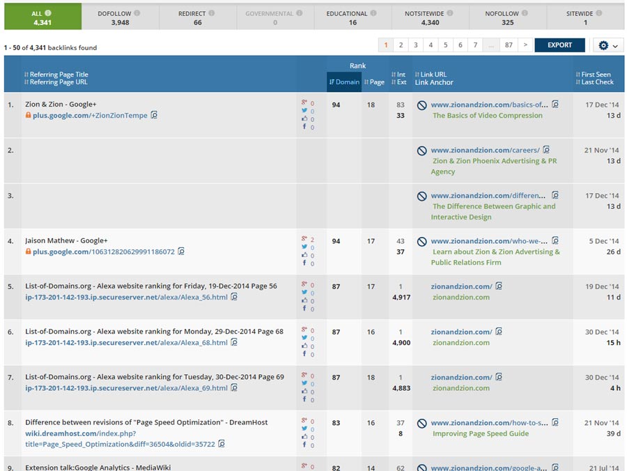Click lock icon before plus.google.com/+ZionZionTempe
The width and height of the screenshot is (627, 471).
(x=28, y=115)
